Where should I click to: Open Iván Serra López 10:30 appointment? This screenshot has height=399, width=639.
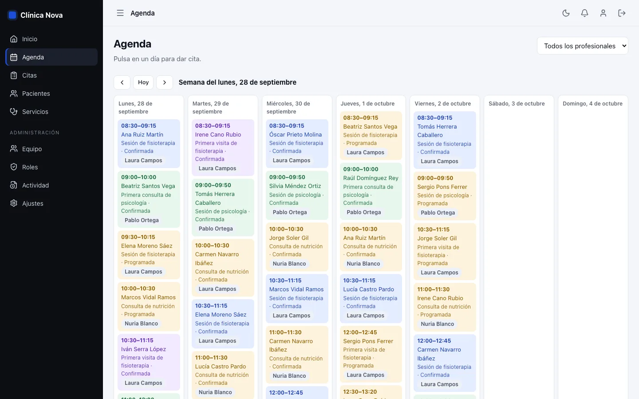149,362
